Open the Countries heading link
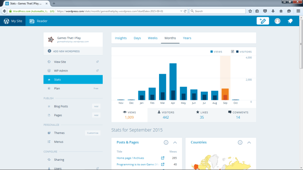The width and height of the screenshot is (303, 170). click(x=199, y=142)
